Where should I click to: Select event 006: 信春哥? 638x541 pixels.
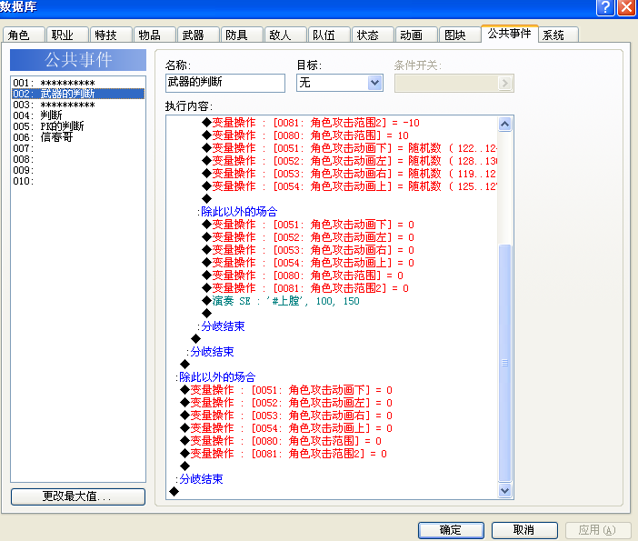pyautogui.click(x=78, y=137)
